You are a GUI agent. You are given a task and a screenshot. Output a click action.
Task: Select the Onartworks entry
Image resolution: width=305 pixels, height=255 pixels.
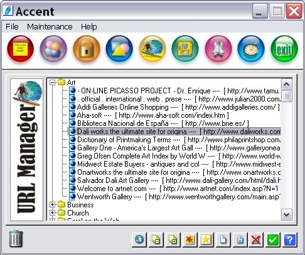tap(178, 172)
